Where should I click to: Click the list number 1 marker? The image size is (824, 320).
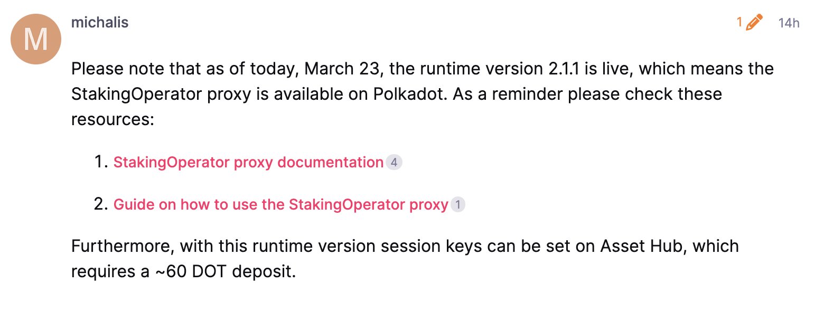(100, 162)
